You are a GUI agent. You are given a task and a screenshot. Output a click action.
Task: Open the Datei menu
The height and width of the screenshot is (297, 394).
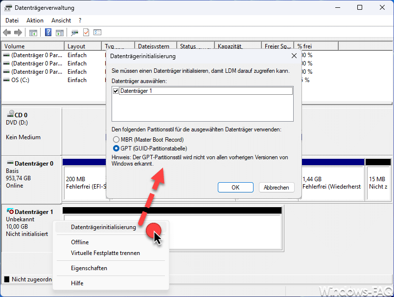point(12,21)
